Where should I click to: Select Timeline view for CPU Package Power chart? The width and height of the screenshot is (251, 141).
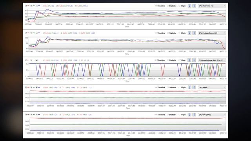[160, 33]
